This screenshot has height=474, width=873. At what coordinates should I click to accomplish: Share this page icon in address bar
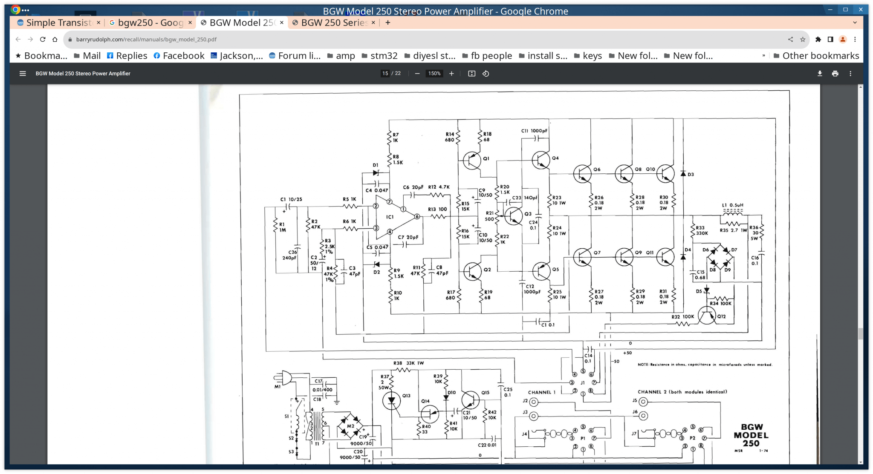coord(790,39)
